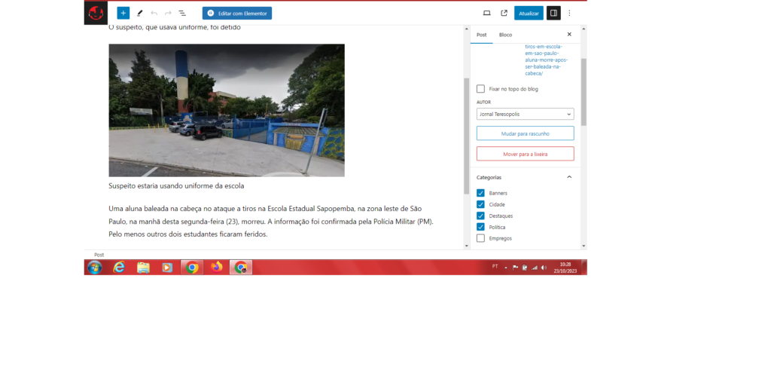Click the Redo arrow icon
The height and width of the screenshot is (367, 771).
point(168,13)
